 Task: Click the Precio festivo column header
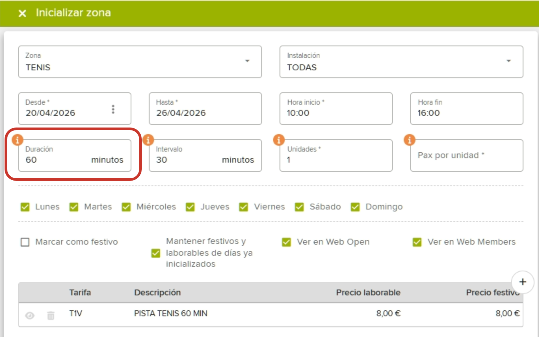pyautogui.click(x=493, y=292)
